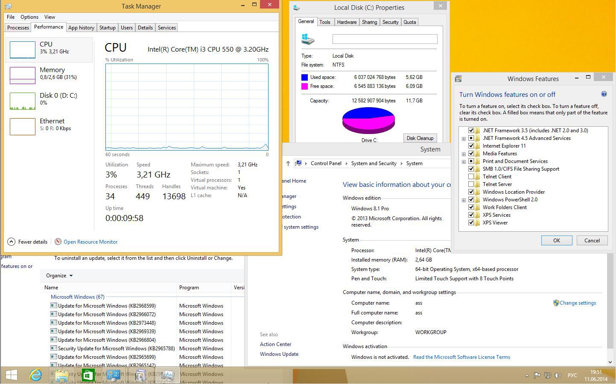Switch to Startup tab in Task Manager
The image size is (616, 384).
click(x=108, y=28)
